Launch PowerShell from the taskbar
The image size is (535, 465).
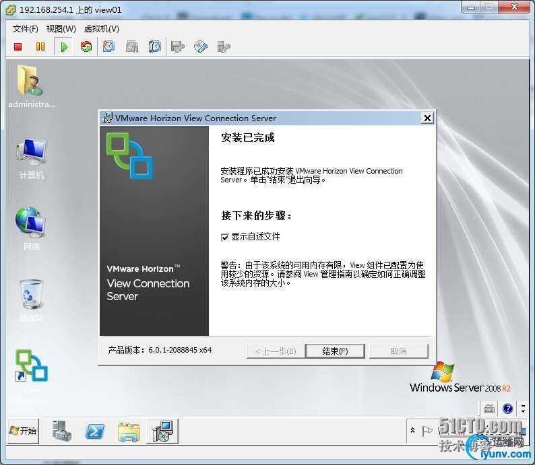pos(94,431)
